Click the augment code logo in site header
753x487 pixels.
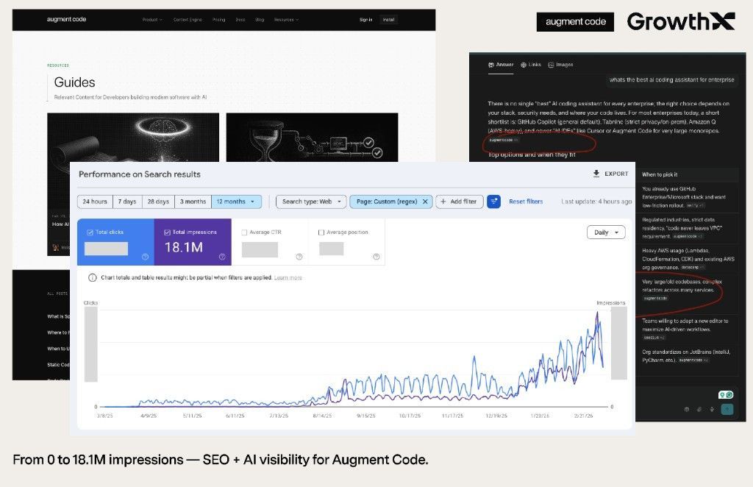pos(66,19)
